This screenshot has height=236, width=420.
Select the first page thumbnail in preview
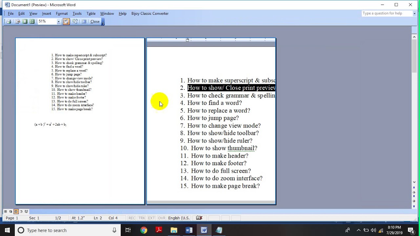(x=80, y=121)
